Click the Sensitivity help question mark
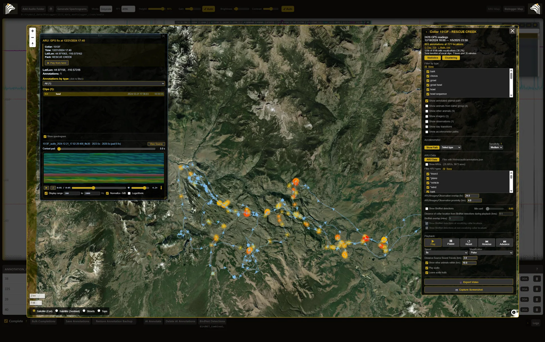The height and width of the screenshot is (342, 545). tap(501, 144)
